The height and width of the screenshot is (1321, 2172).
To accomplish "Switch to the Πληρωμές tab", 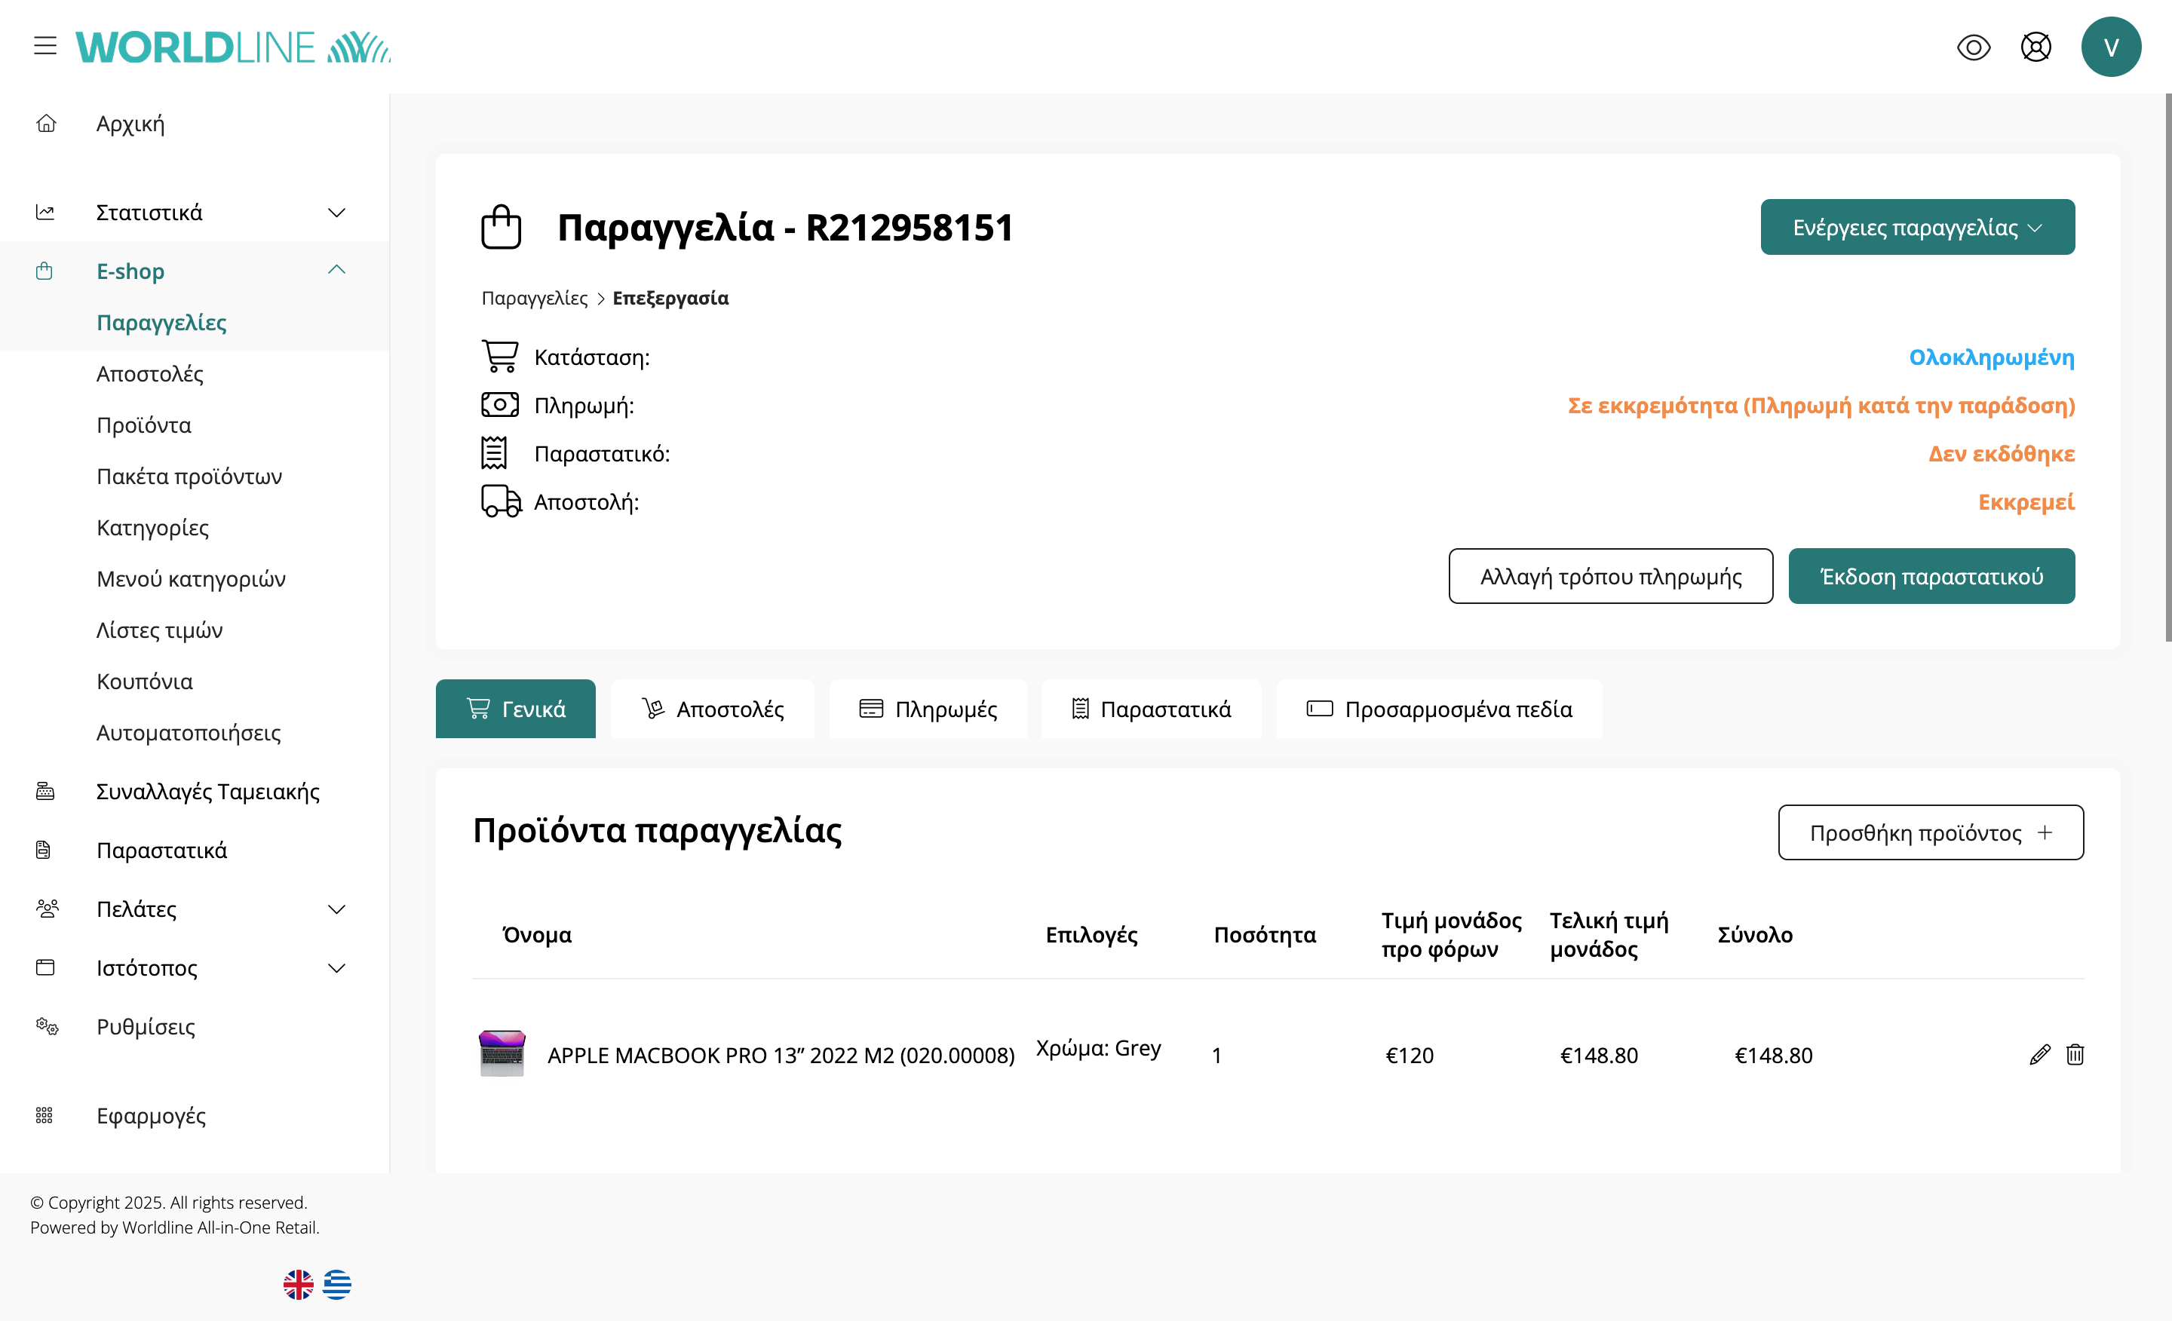I will (928, 709).
